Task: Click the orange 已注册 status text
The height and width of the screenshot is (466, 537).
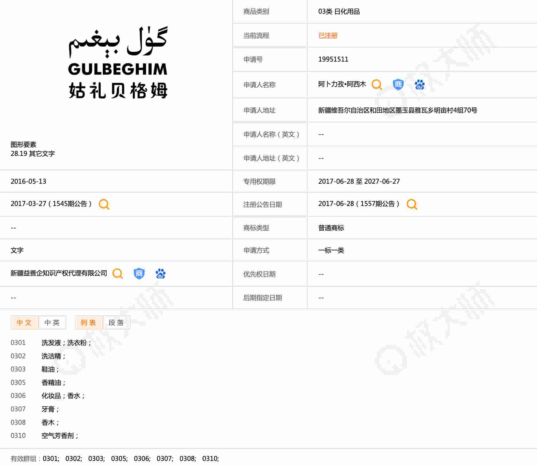Action: click(x=328, y=36)
